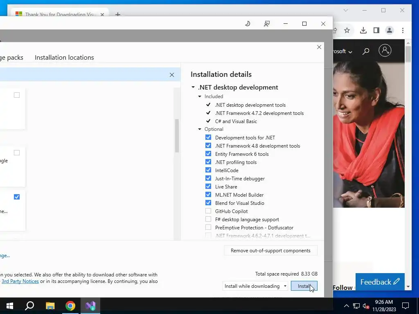Share this page icon in Chrome

(x=335, y=30)
